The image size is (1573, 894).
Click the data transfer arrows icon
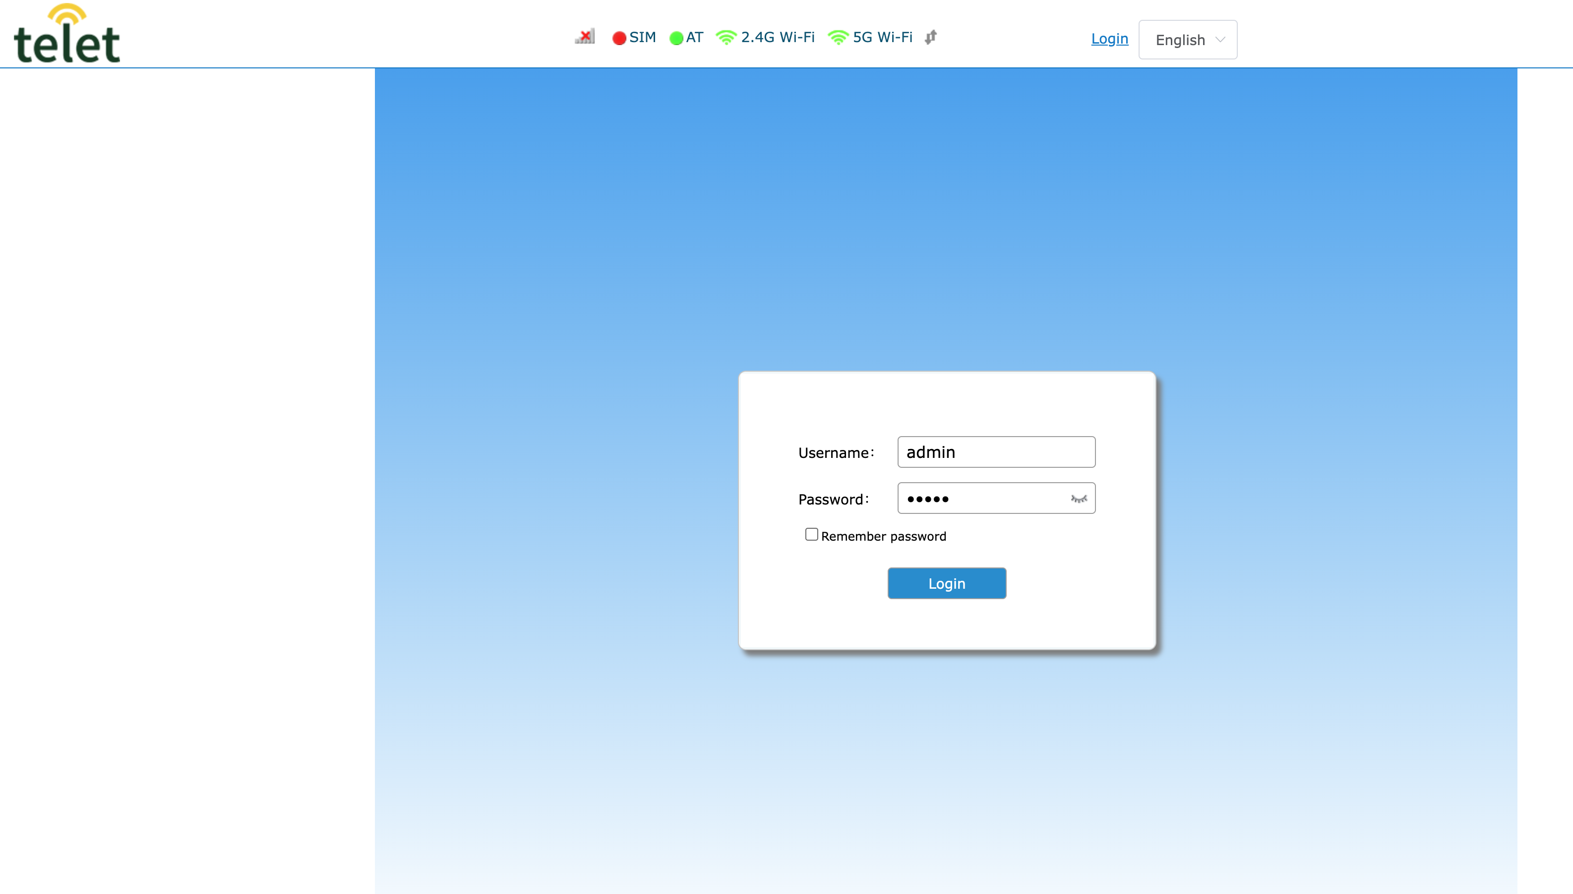click(931, 38)
